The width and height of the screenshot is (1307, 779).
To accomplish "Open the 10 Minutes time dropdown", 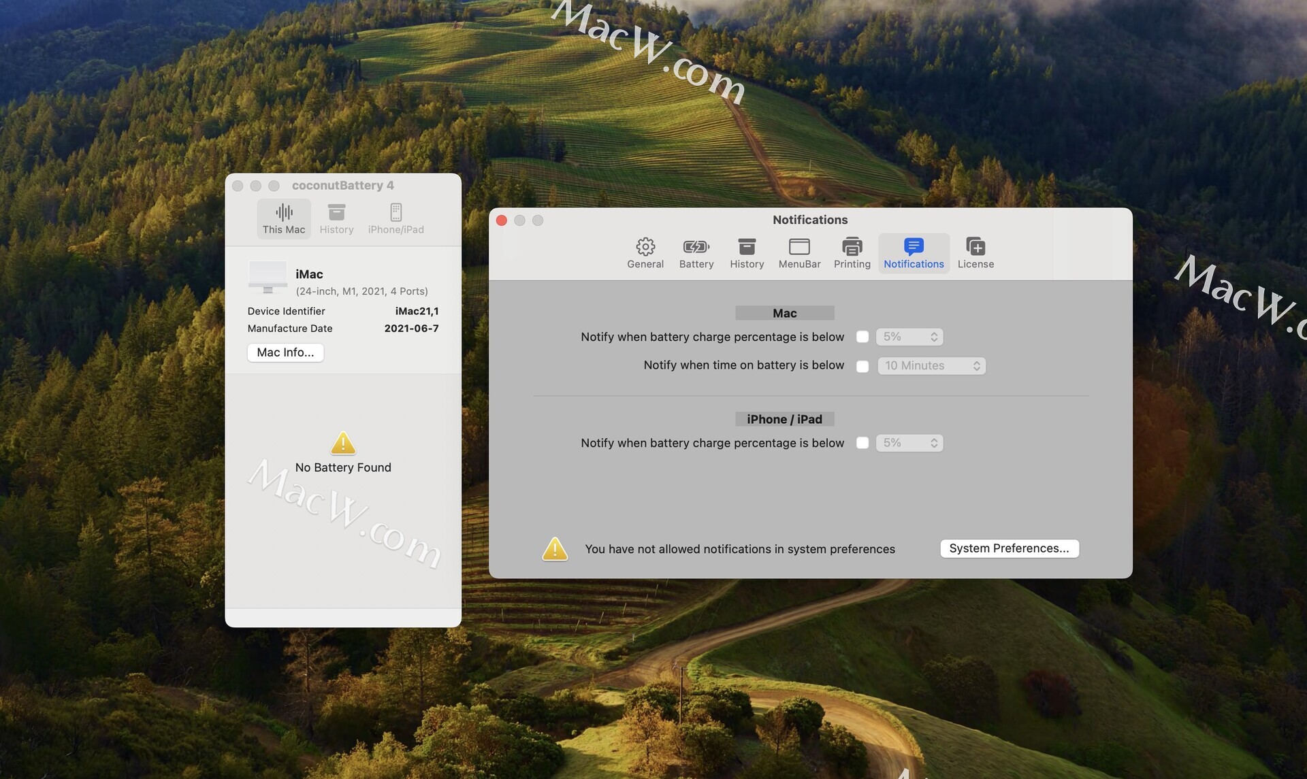I will coord(931,366).
